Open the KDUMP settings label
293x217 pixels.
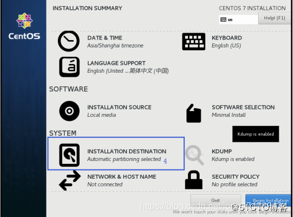click(x=222, y=151)
